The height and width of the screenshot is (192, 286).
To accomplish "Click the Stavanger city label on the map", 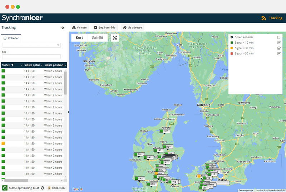I will pos(89,61).
